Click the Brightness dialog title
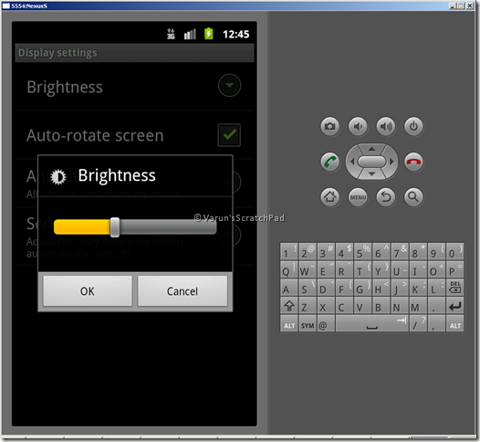 pyautogui.click(x=117, y=175)
